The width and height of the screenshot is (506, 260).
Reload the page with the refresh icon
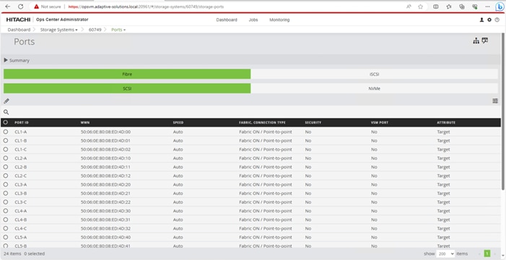(x=20, y=6)
